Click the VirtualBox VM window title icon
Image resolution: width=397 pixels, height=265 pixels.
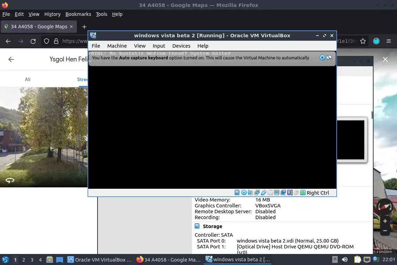tap(93, 36)
